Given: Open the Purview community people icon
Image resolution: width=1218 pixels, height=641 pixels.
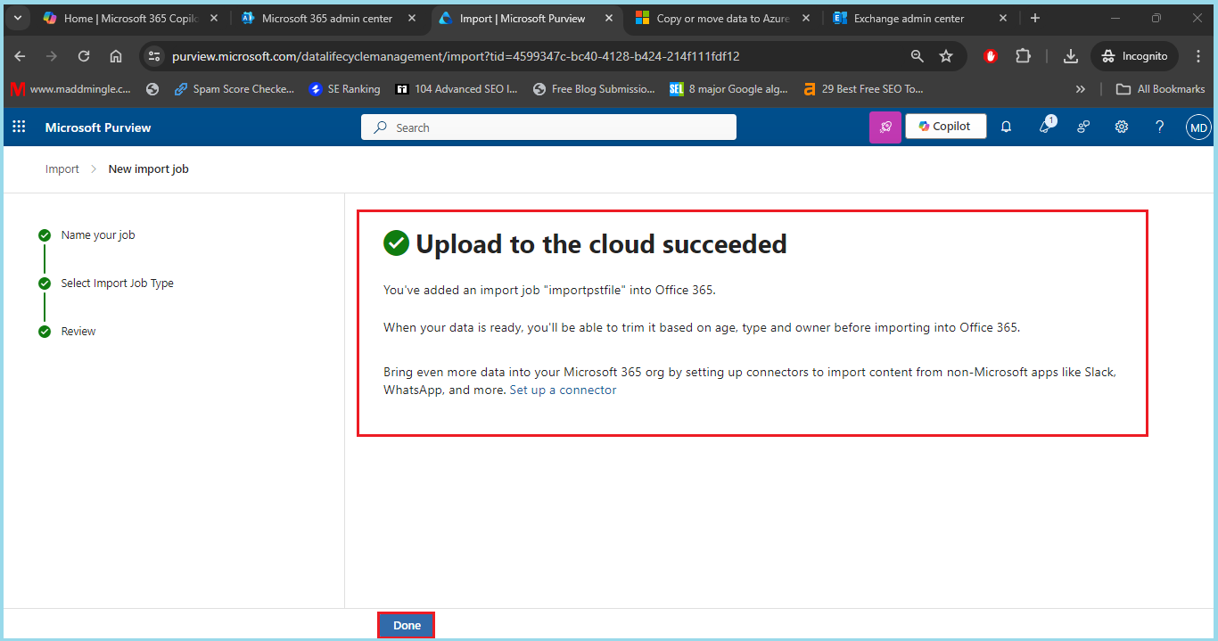Looking at the screenshot, I should coord(1083,127).
